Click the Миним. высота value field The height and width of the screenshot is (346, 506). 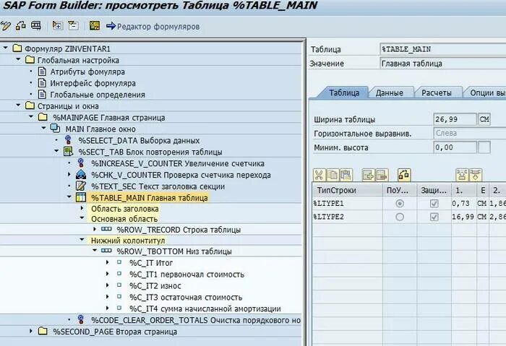[x=455, y=147]
